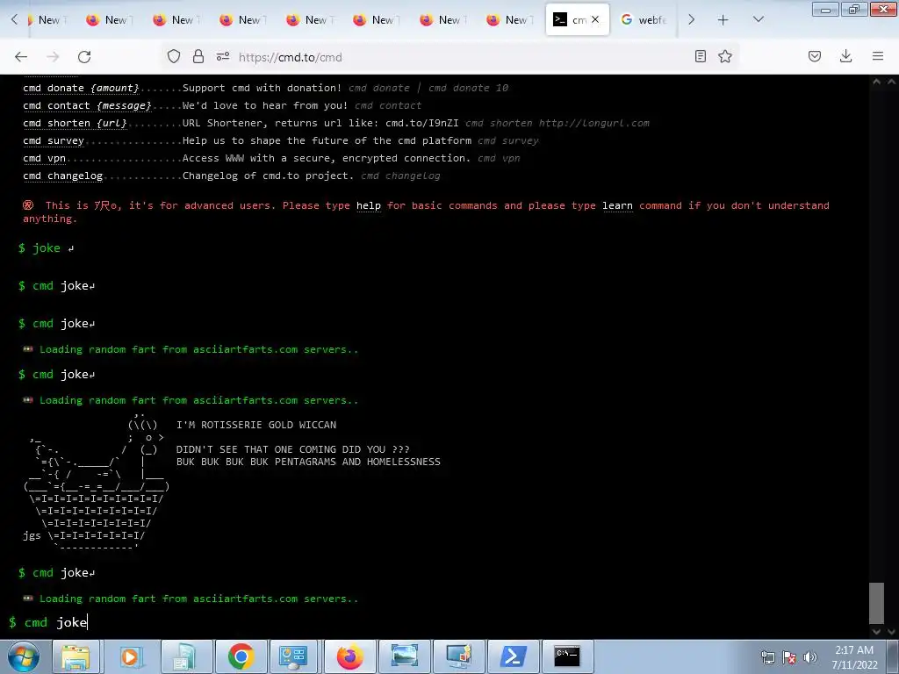899x674 pixels.
Task: Open File Explorer from taskbar
Action: point(76,656)
